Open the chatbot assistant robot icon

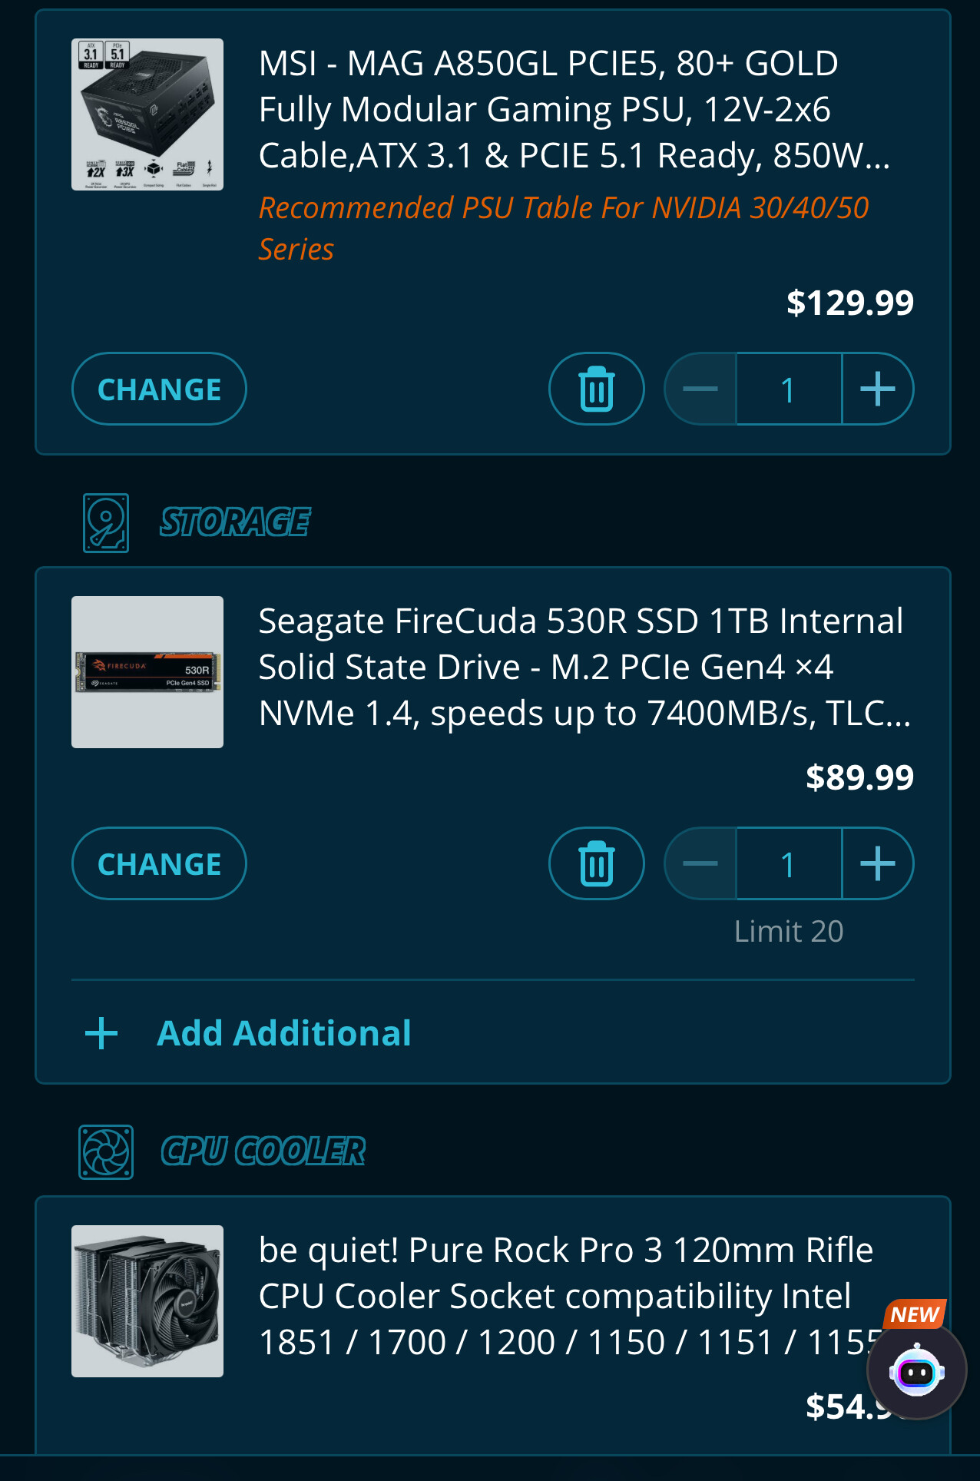916,1370
